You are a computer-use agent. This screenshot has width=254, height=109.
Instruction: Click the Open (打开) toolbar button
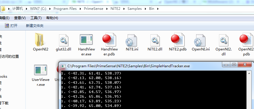point(11,26)
